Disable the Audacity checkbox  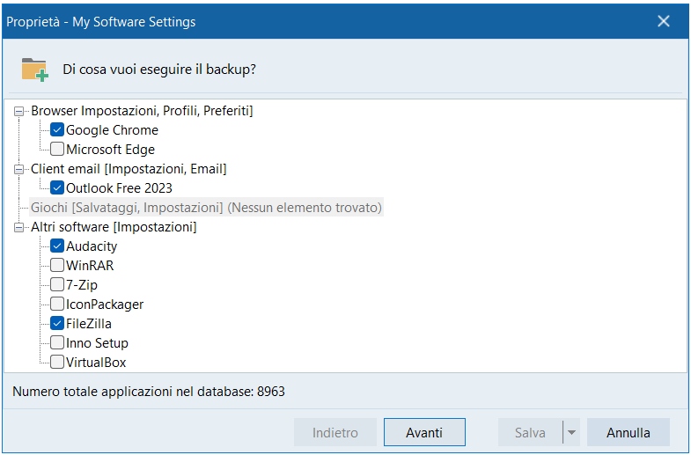point(57,246)
